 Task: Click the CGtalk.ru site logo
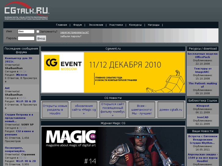(27, 11)
